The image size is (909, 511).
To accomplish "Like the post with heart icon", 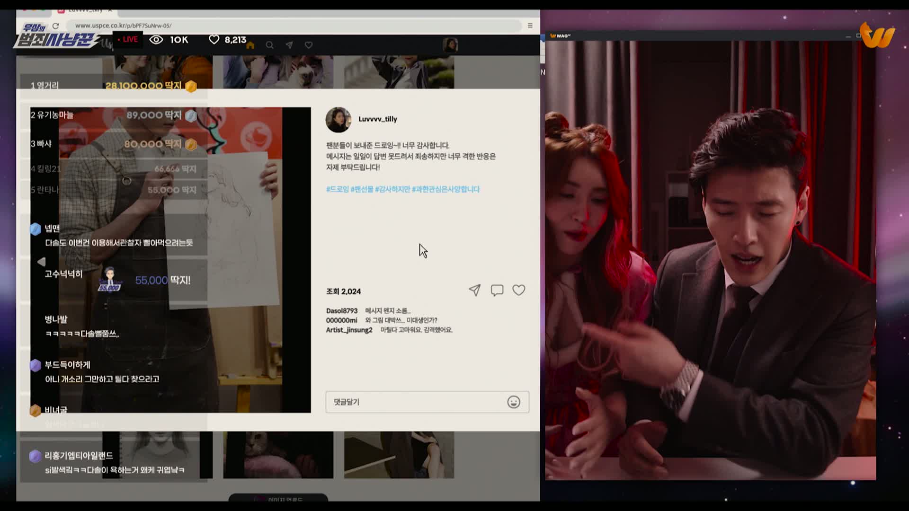I will pyautogui.click(x=519, y=290).
